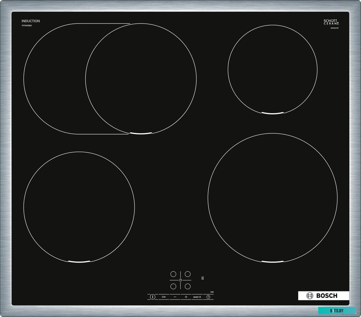Tap the timer clock symbol
This screenshot has width=361, height=317.
(x=208, y=297)
